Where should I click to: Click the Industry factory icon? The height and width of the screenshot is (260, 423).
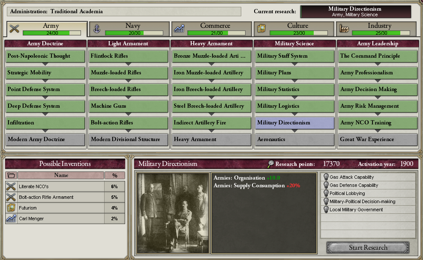tap(344, 29)
